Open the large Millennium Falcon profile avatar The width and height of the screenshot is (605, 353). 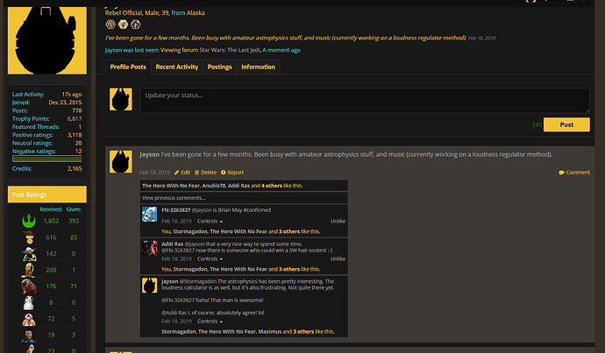click(47, 40)
